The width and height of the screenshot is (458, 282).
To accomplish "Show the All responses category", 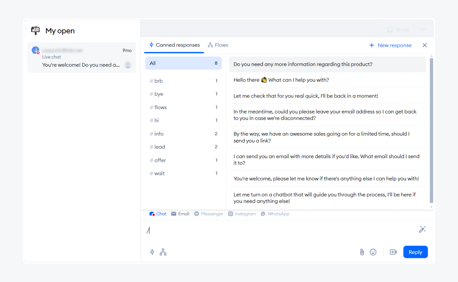I will coord(183,63).
